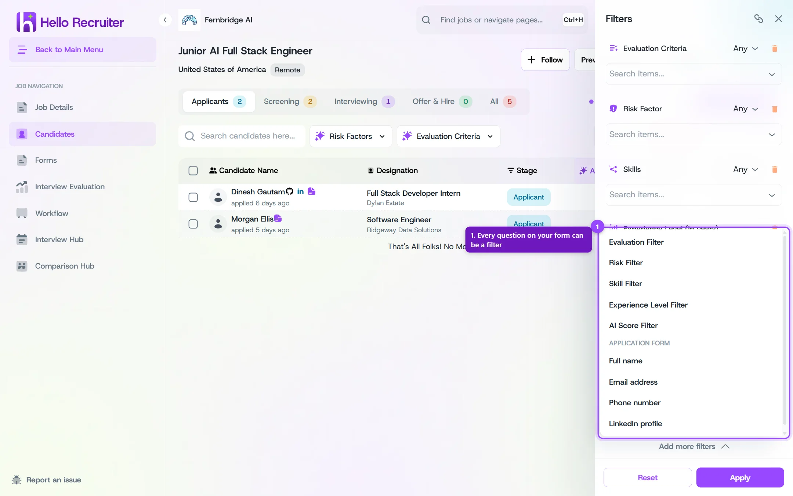
Task: Delete the Evaluation Criteria filter
Action: point(775,48)
